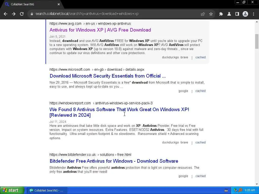Close the CollabNet SearXNG tab
This screenshot has width=259, height=194.
tap(59, 4)
